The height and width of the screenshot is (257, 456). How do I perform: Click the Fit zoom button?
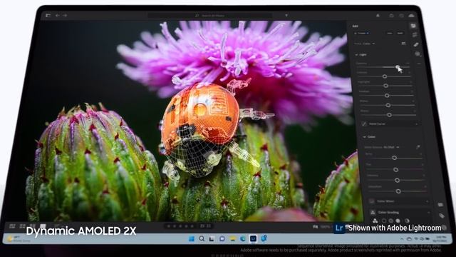click(x=315, y=226)
